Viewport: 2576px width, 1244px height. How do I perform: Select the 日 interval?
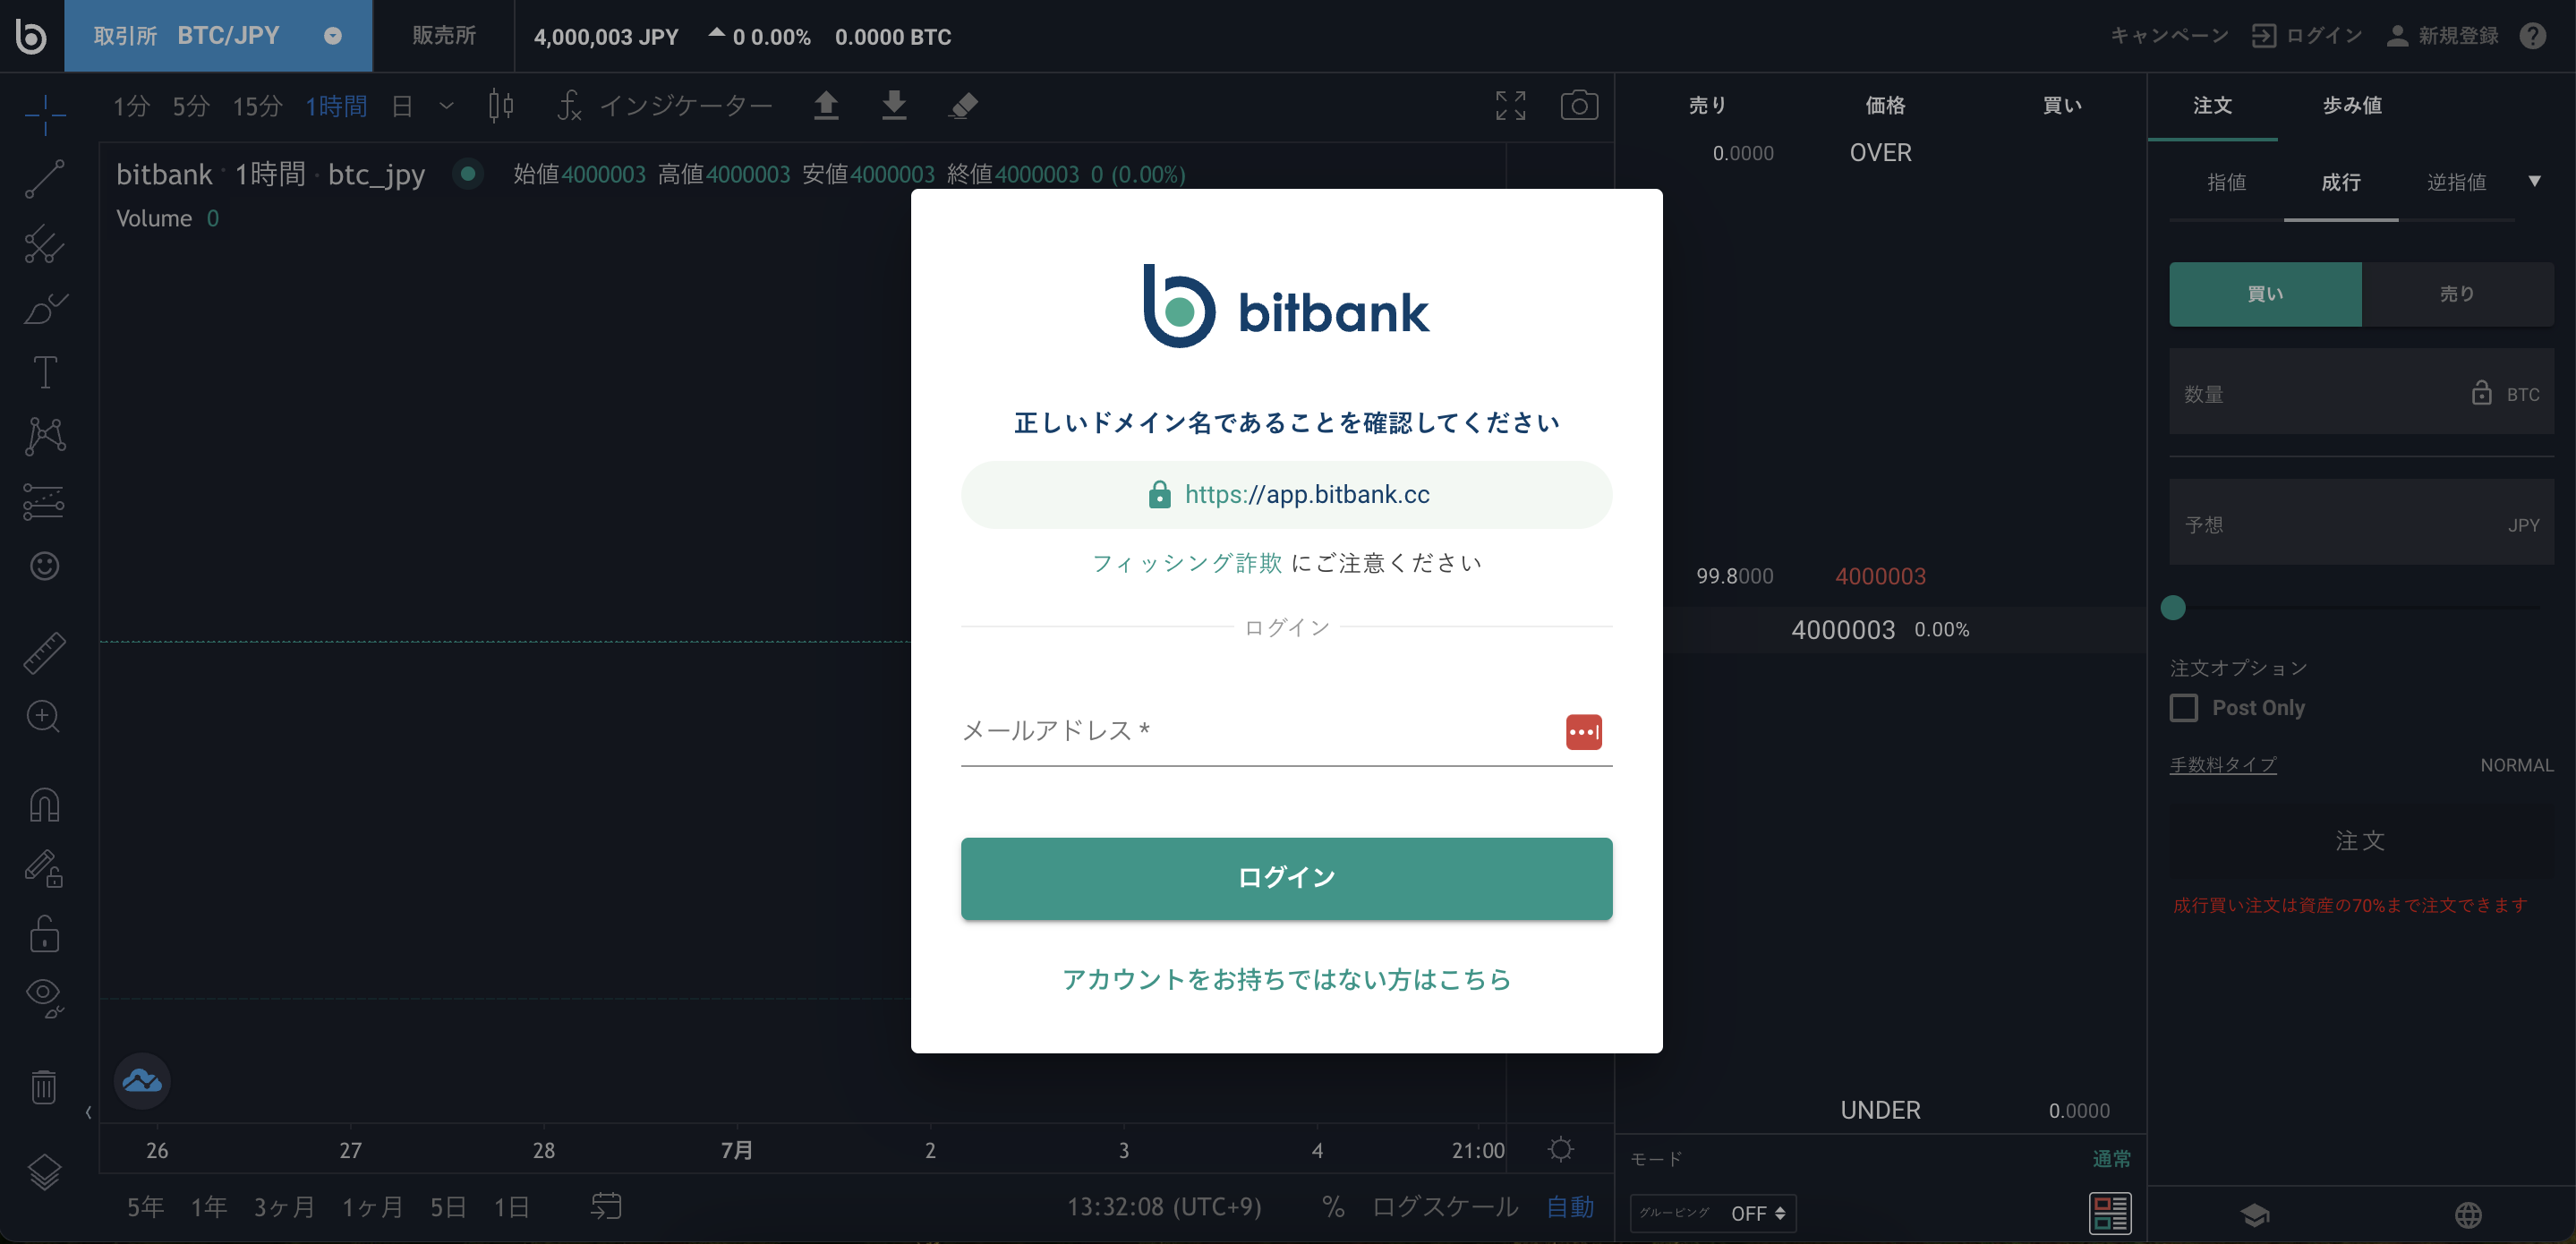click(x=402, y=106)
